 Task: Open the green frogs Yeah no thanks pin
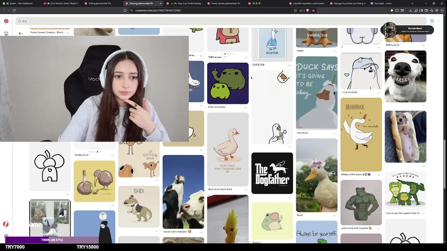point(228,83)
